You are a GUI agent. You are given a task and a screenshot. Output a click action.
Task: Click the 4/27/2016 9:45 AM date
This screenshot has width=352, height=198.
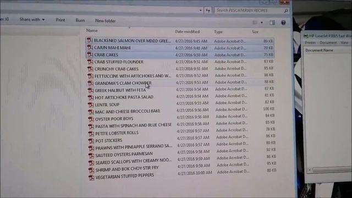[x=191, y=41]
